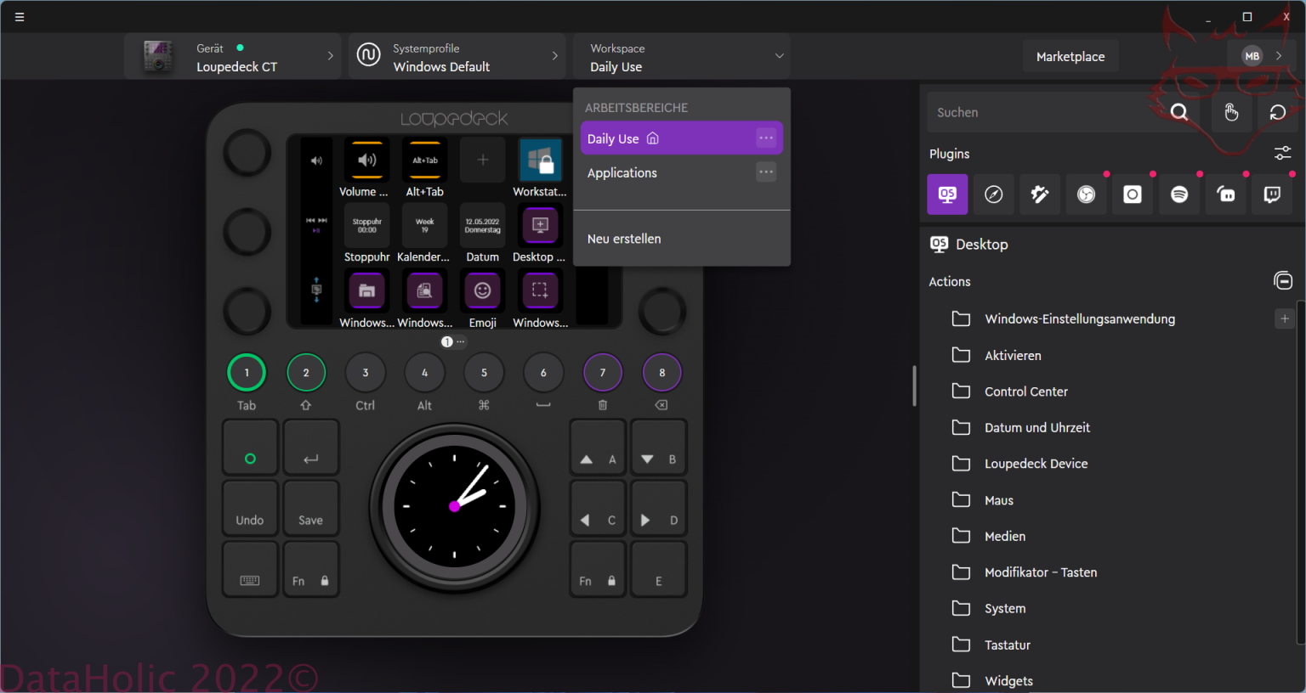The height and width of the screenshot is (693, 1306).
Task: Click the search magnifier icon
Action: pyautogui.click(x=1179, y=112)
